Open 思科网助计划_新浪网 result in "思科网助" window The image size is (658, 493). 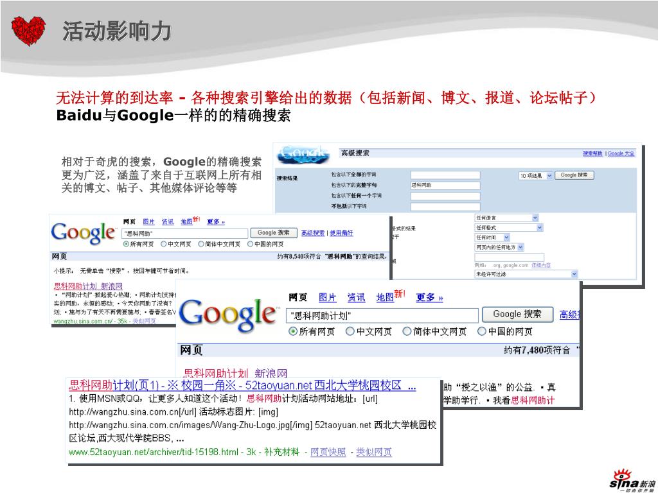[88, 286]
